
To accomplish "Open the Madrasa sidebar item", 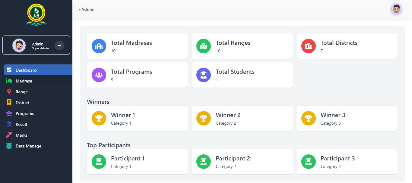I will pos(24,81).
